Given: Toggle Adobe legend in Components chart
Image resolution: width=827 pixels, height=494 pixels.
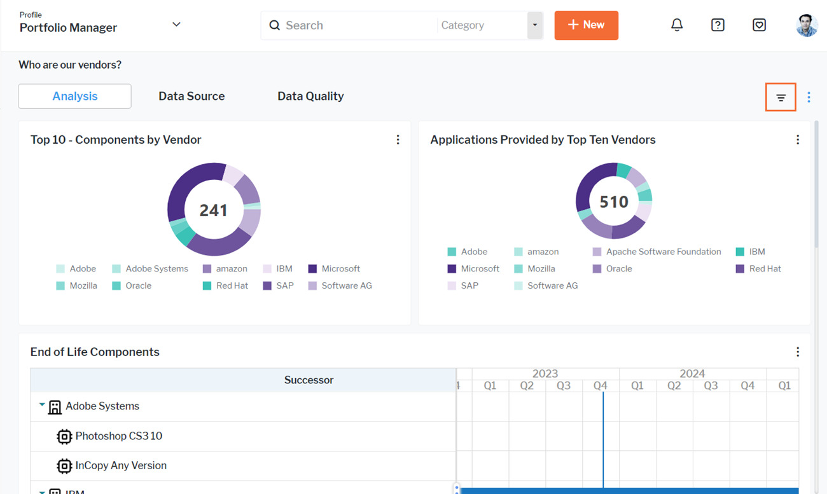Looking at the screenshot, I should coord(76,269).
